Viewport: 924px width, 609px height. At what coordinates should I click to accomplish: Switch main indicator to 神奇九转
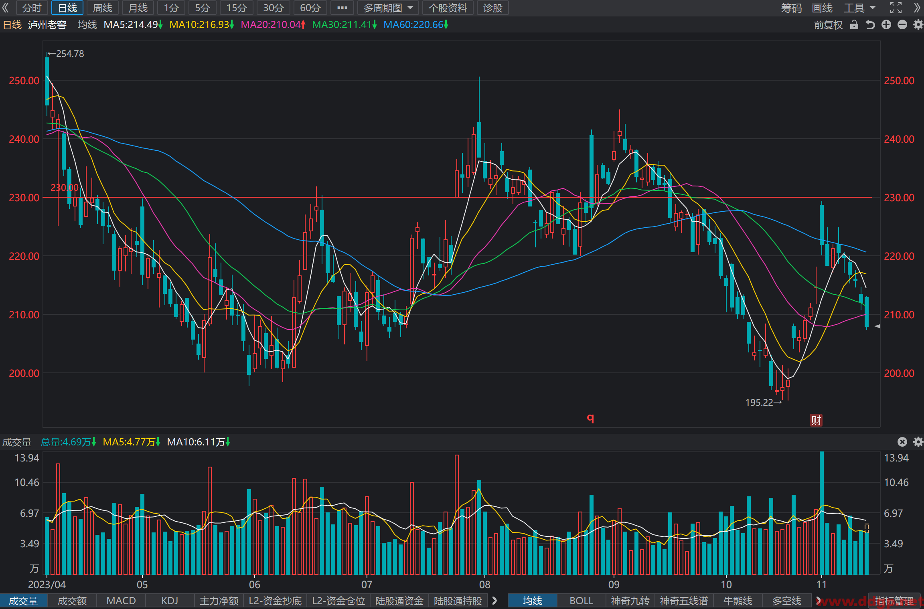[630, 601]
